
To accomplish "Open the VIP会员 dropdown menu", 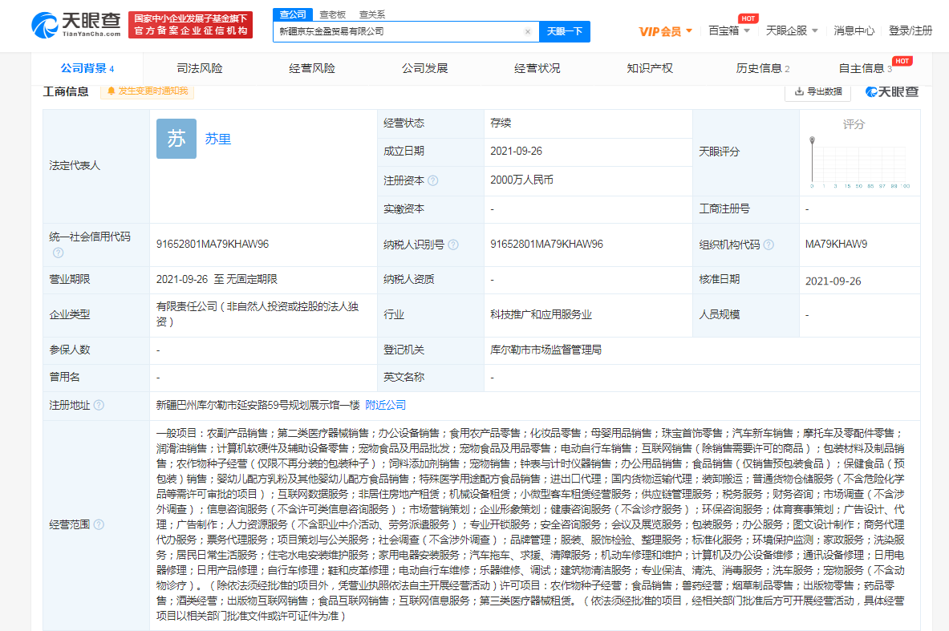I will 666,31.
